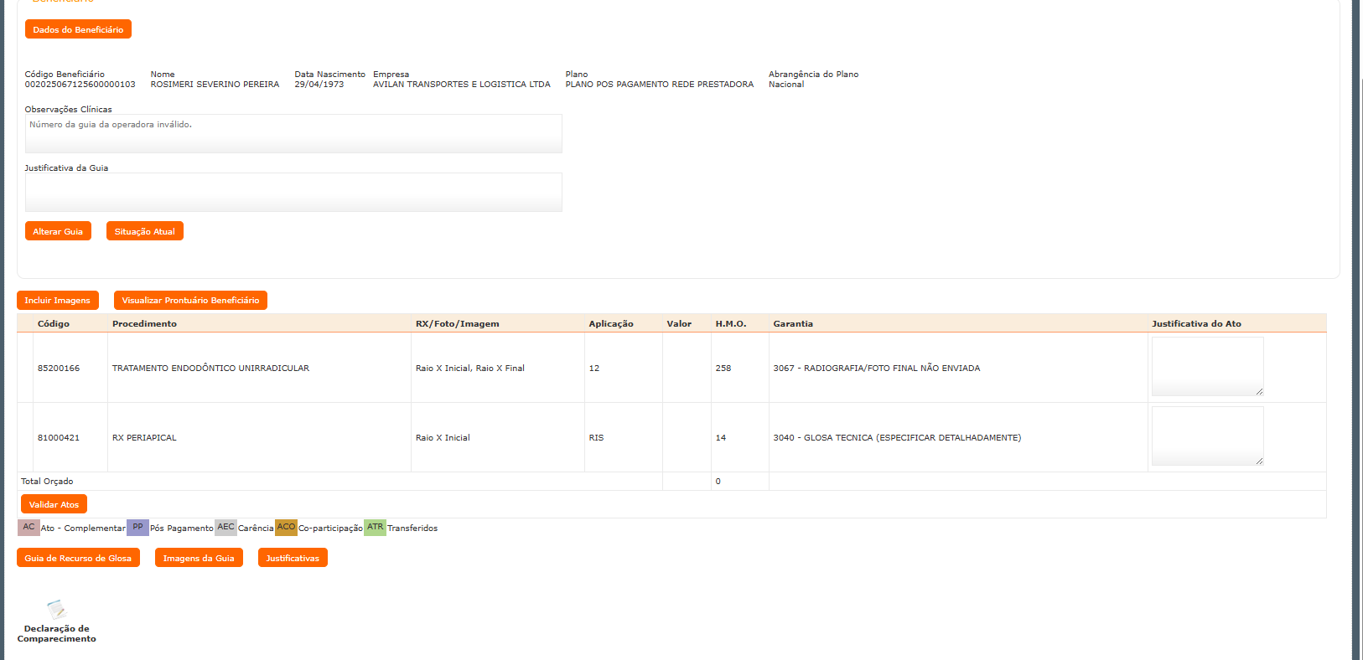Viewport: 1363px width, 660px height.
Task: Open the Declaração de Comparecimento document icon
Action: (56, 610)
